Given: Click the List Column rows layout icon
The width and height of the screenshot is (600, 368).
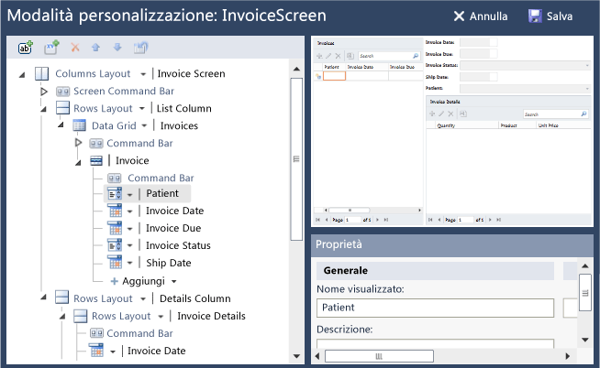Looking at the screenshot, I should pos(62,108).
